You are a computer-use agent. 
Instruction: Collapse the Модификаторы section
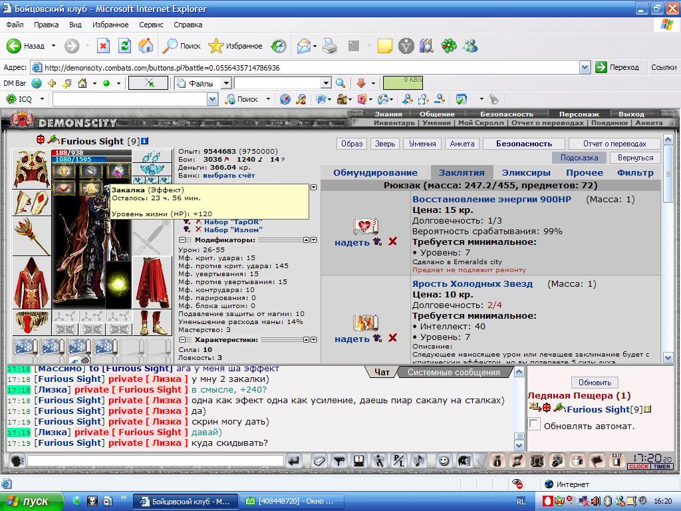[182, 240]
